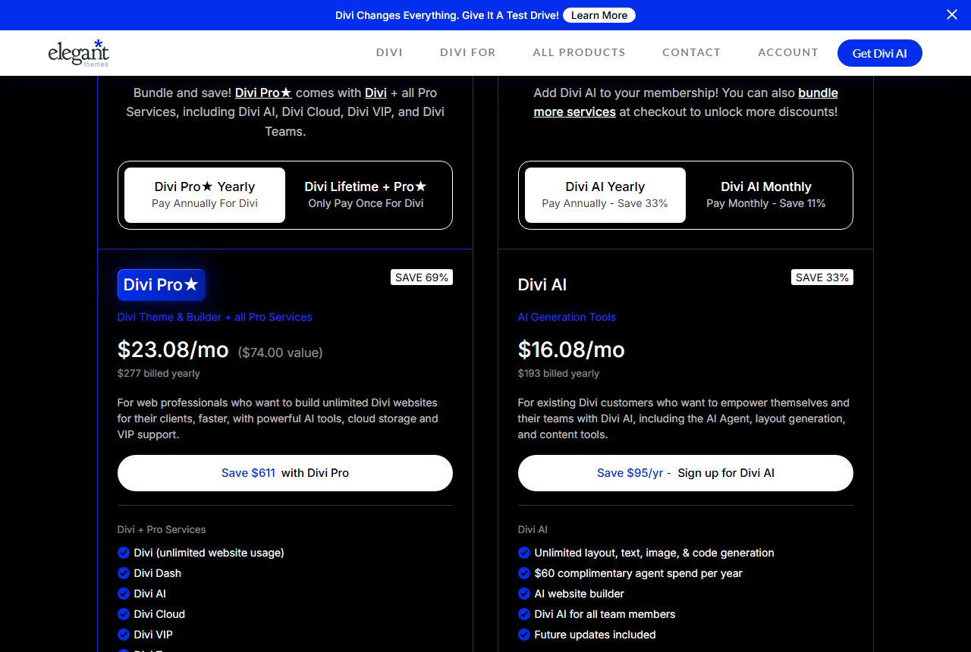Click the Divi VIP list item text
The height and width of the screenshot is (652, 971).
click(x=153, y=635)
